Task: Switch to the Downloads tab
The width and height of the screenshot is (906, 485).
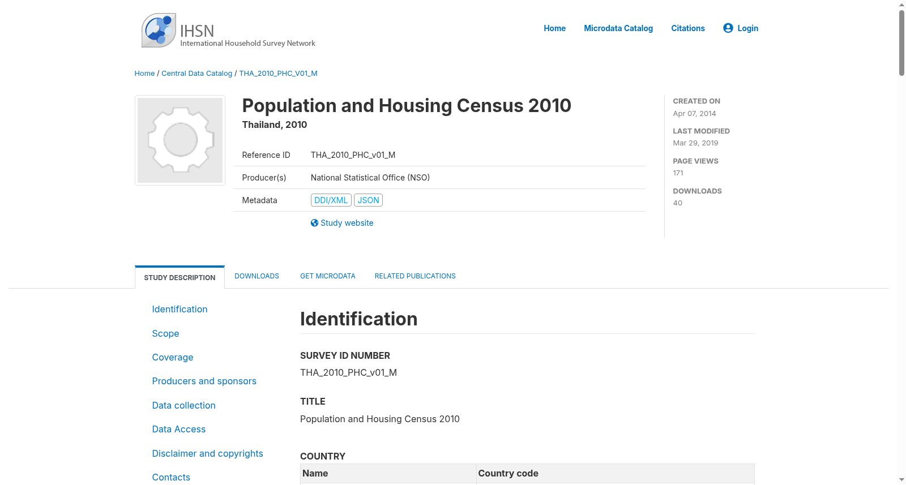Action: [257, 276]
